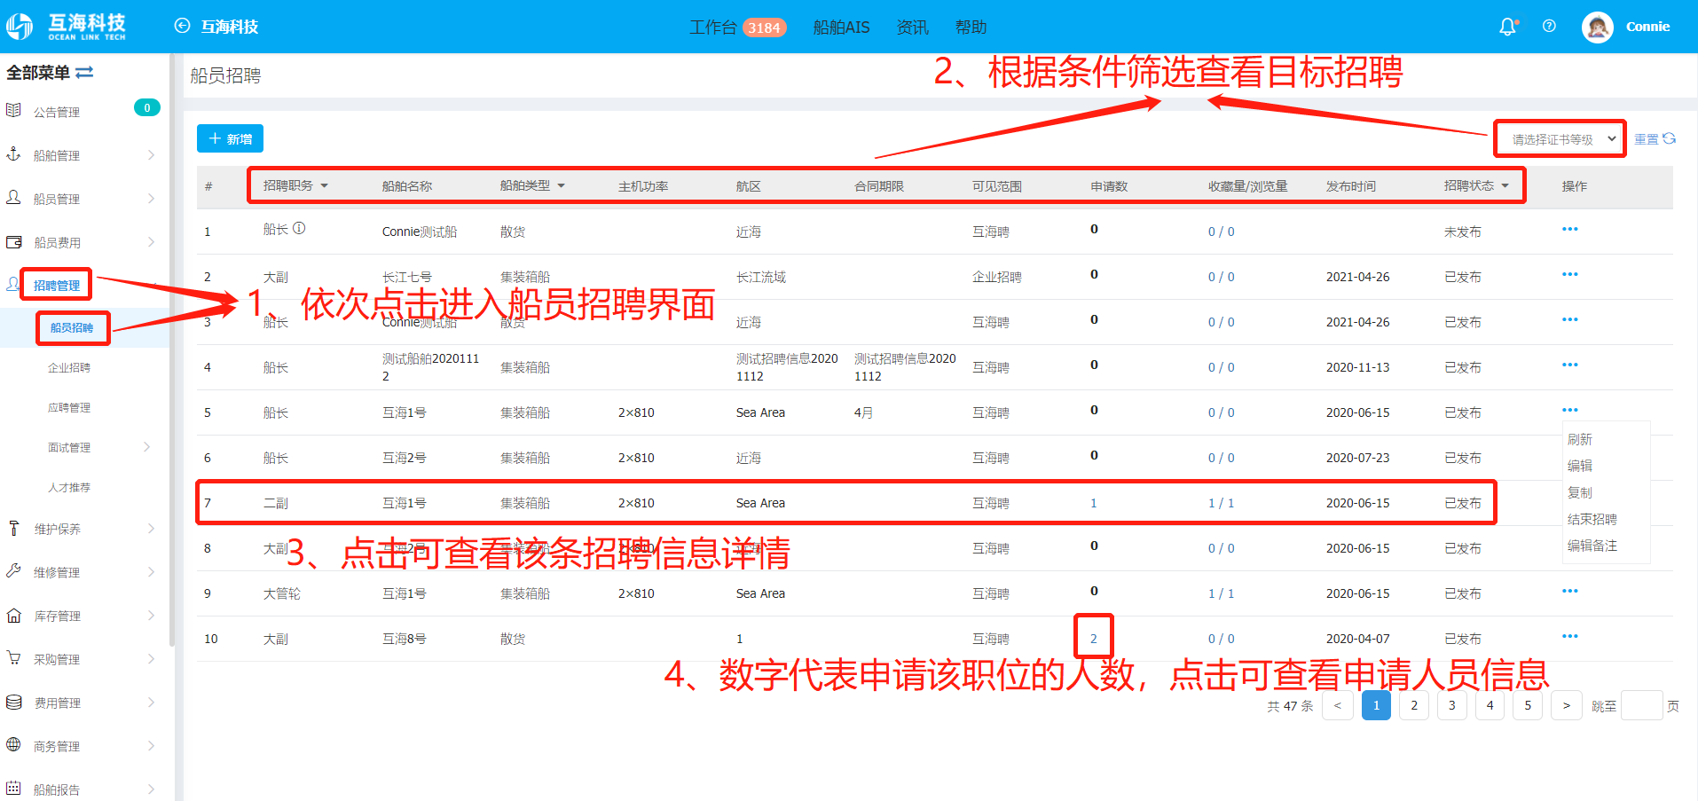Click 0 / 0 views in 长江七号 row
This screenshot has width=1698, height=801.
coord(1221,277)
